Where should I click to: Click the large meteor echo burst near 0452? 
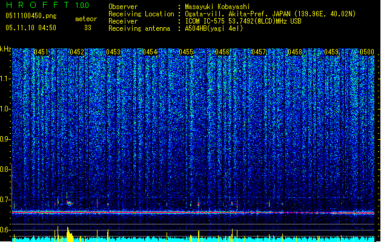tap(69, 203)
